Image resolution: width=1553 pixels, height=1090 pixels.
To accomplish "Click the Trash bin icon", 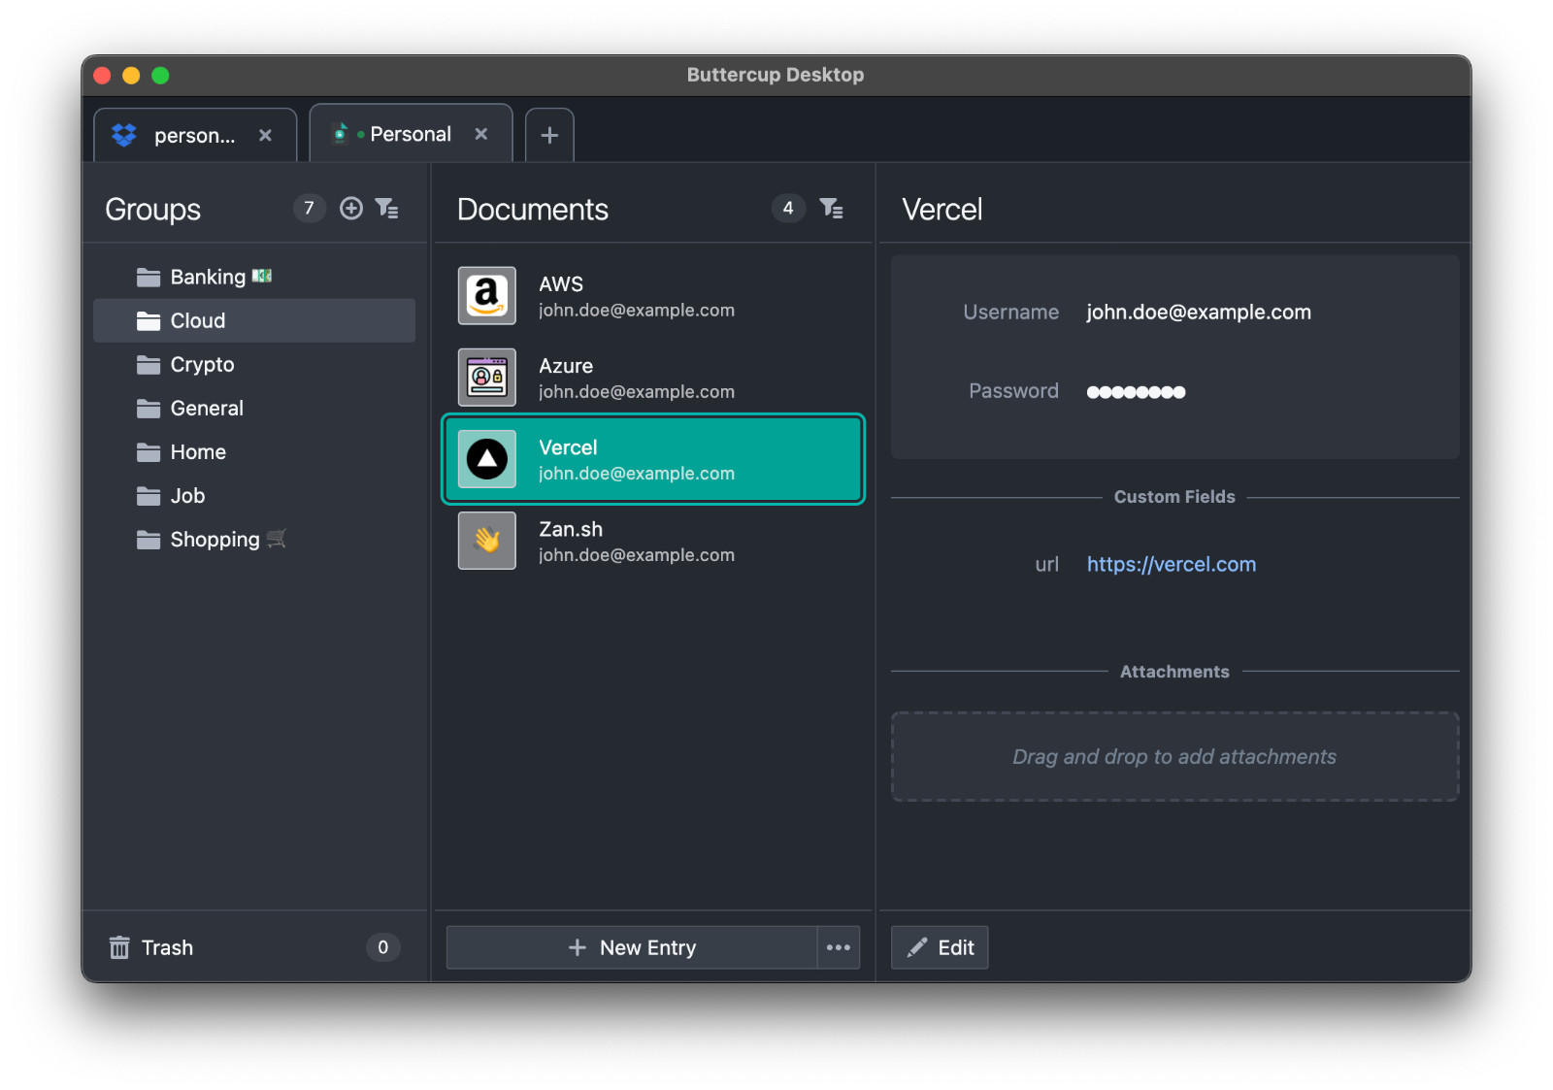I will pyautogui.click(x=119, y=947).
